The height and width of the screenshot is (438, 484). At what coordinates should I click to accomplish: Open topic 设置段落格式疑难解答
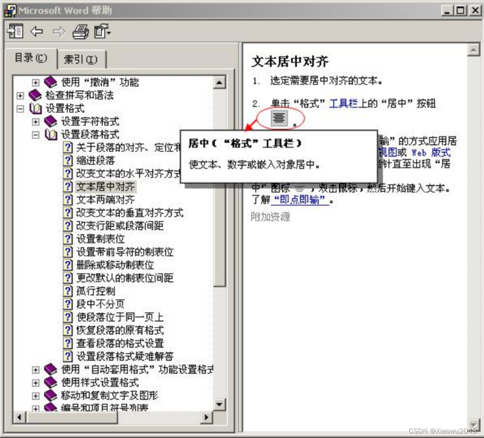point(125,356)
